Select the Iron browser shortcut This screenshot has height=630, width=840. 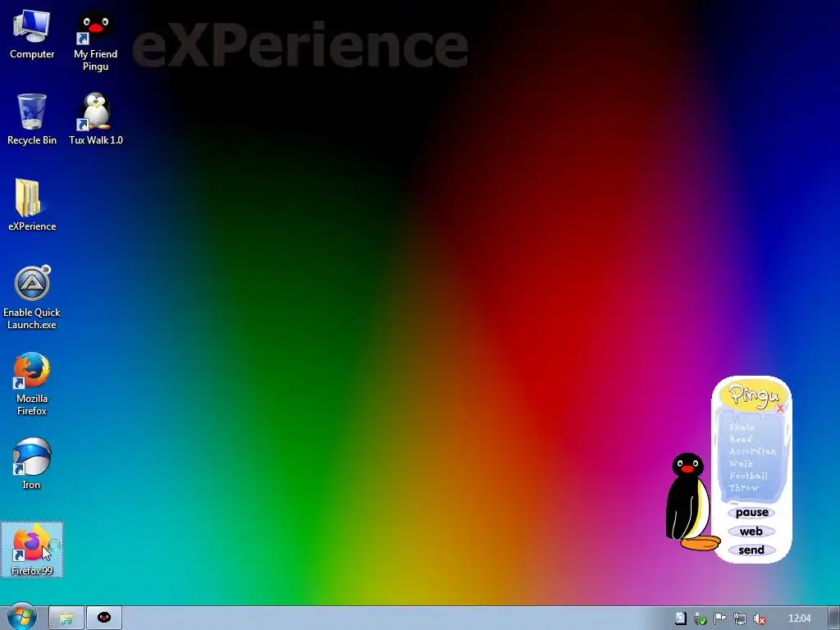coord(32,463)
